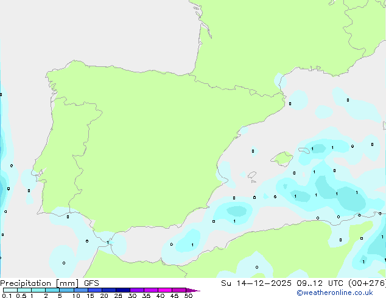Click the date text 'Su 14-12-2025'
The width and height of the screenshot is (386, 298).
(x=256, y=283)
